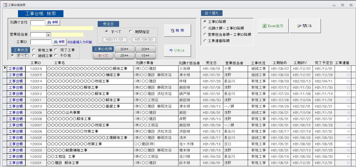Click 参照 binoculars button beside 工事ID field
The width and height of the screenshot is (356, 167).
click(60, 42)
